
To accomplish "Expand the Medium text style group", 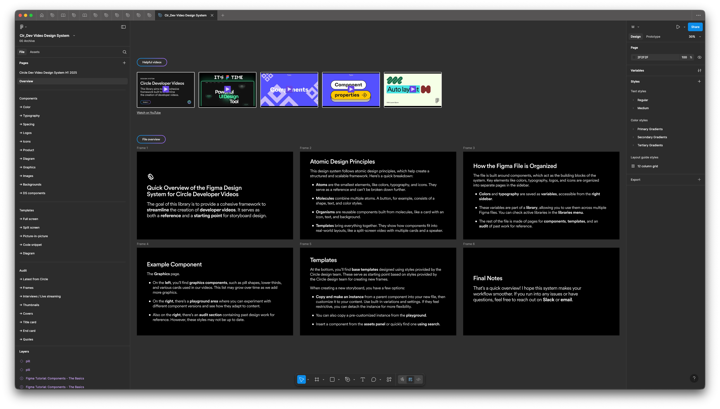I will coord(633,108).
